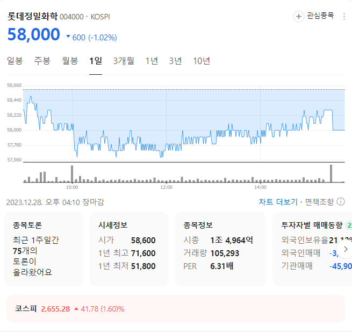This screenshot has width=352, height=332.
Task: Click the 외국인매매 row label
Action: pos(301,253)
